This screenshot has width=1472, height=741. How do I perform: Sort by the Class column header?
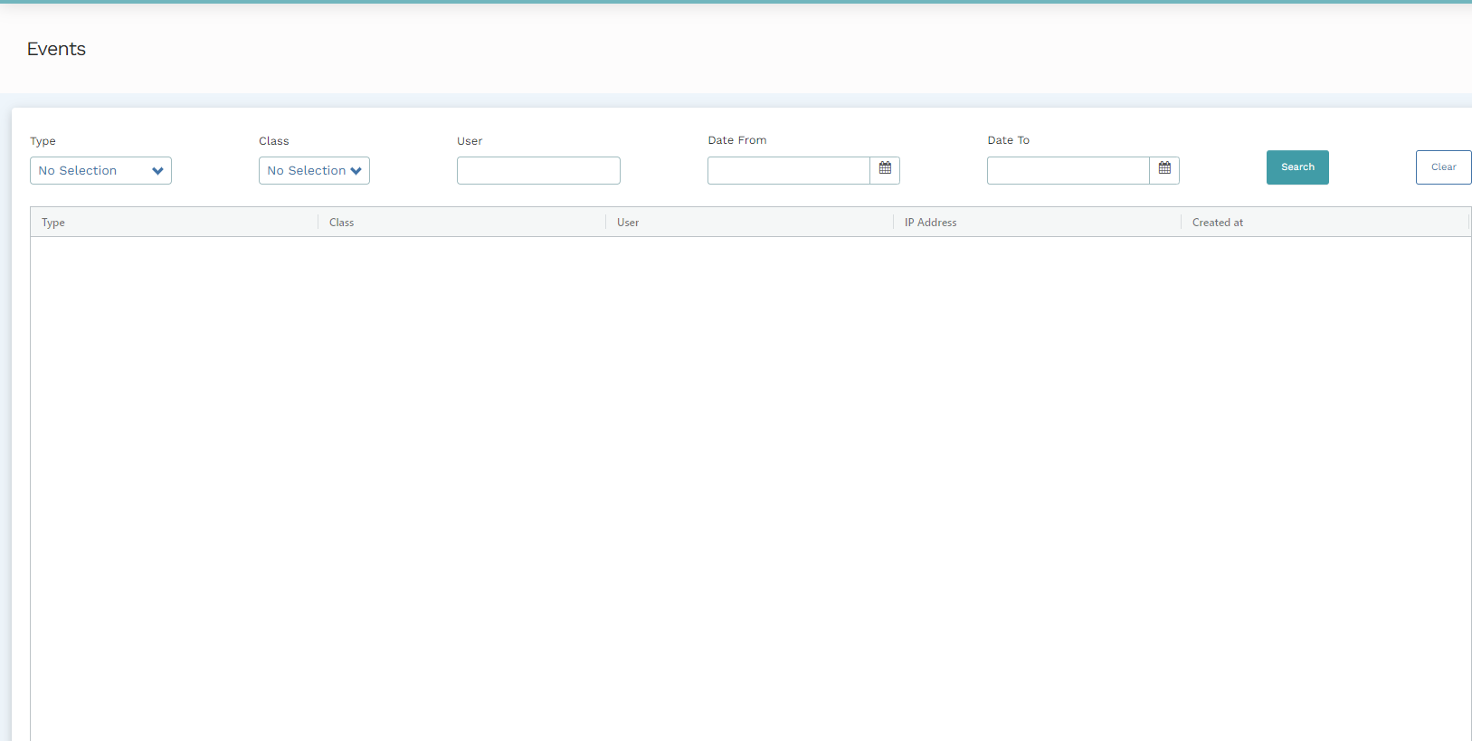pos(341,223)
